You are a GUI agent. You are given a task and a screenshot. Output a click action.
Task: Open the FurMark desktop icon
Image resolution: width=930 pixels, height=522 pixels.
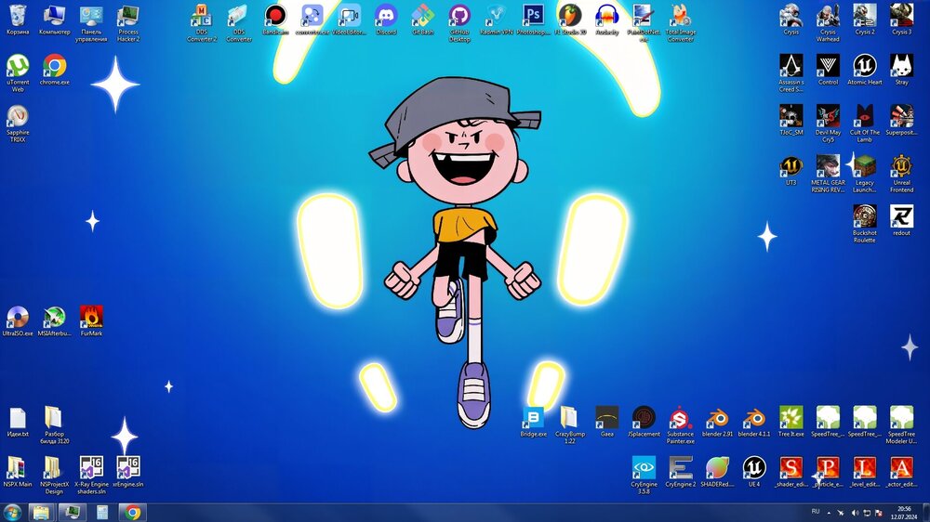91,318
